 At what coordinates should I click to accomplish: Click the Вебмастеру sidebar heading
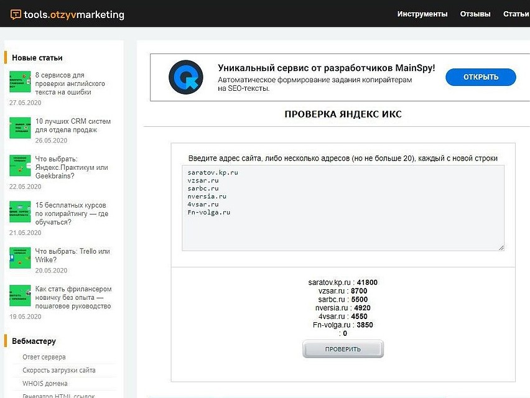tap(34, 341)
